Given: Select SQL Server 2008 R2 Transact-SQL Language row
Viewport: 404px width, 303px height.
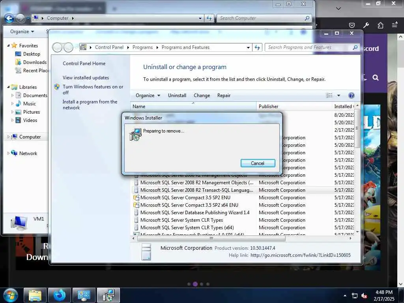Looking at the screenshot, I should (243, 190).
